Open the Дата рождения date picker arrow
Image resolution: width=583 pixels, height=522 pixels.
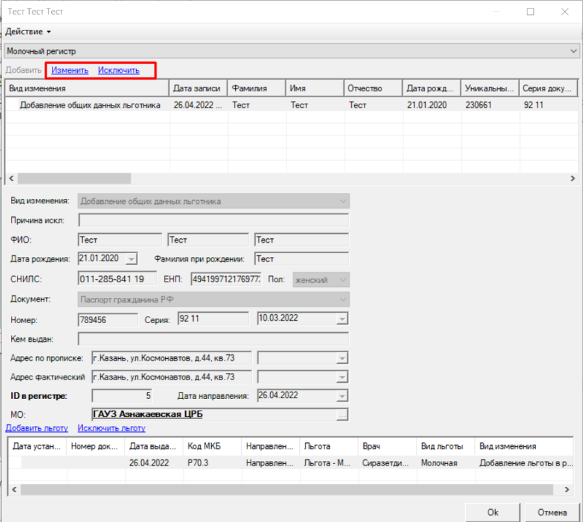131,258
